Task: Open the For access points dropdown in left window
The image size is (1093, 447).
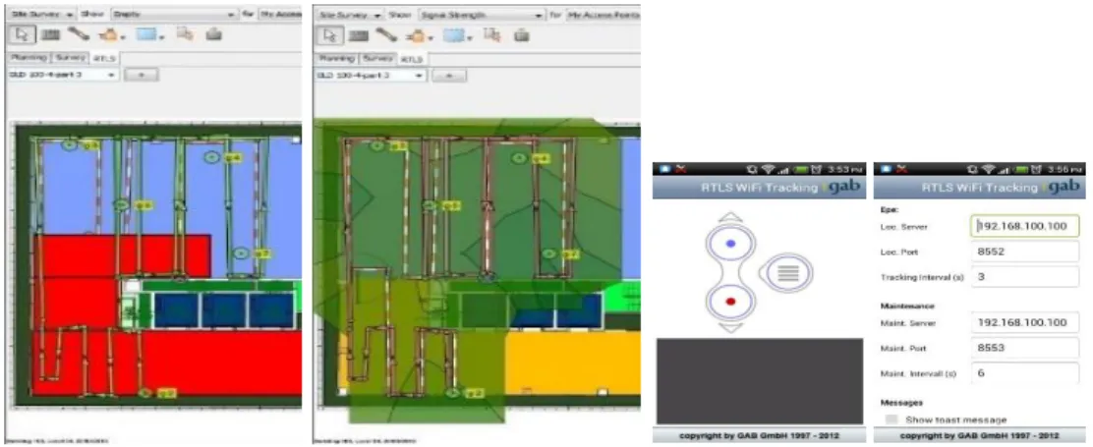Action: pyautogui.click(x=279, y=13)
